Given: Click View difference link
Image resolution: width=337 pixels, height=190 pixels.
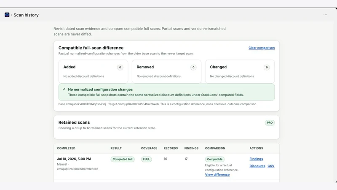Looking at the screenshot, I should [x=217, y=175].
